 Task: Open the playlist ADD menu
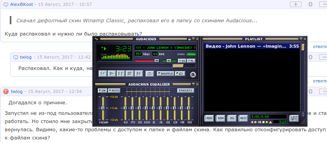pyautogui.click(x=209, y=118)
